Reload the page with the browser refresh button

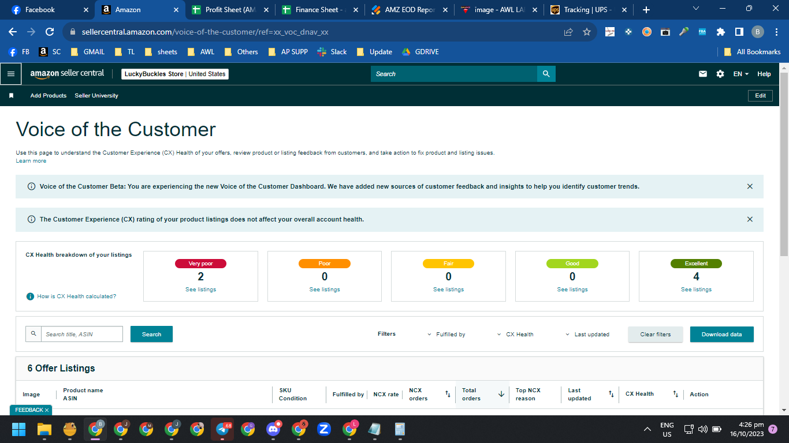pos(50,32)
